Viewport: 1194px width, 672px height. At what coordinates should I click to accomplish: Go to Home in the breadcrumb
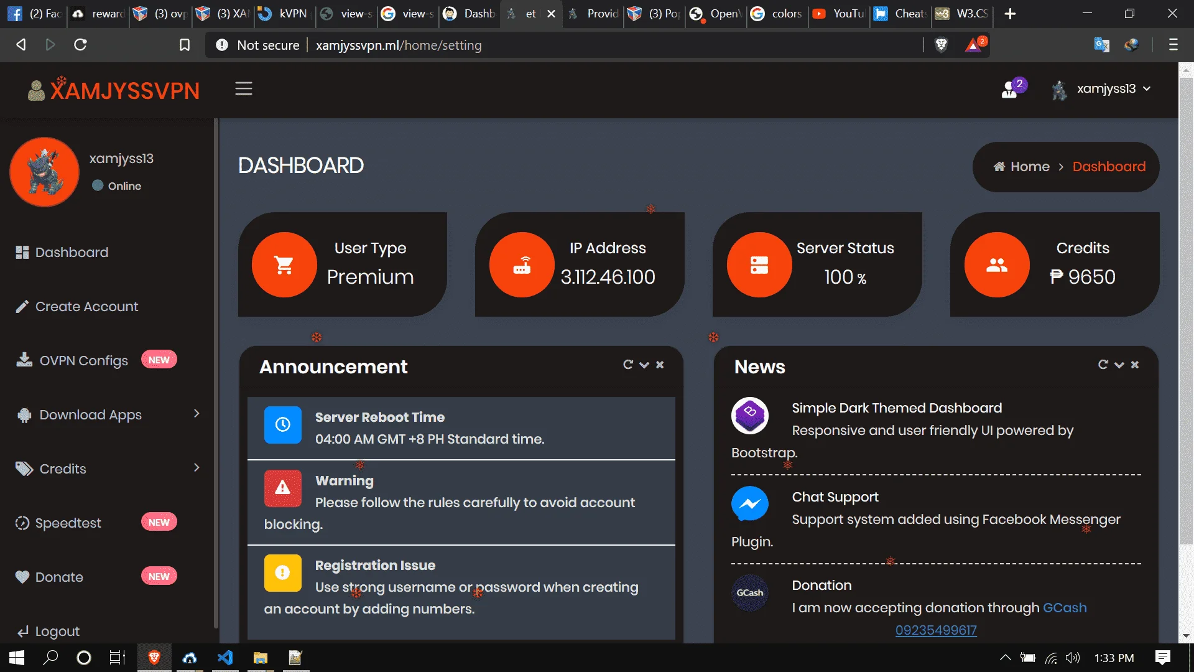point(1022,167)
